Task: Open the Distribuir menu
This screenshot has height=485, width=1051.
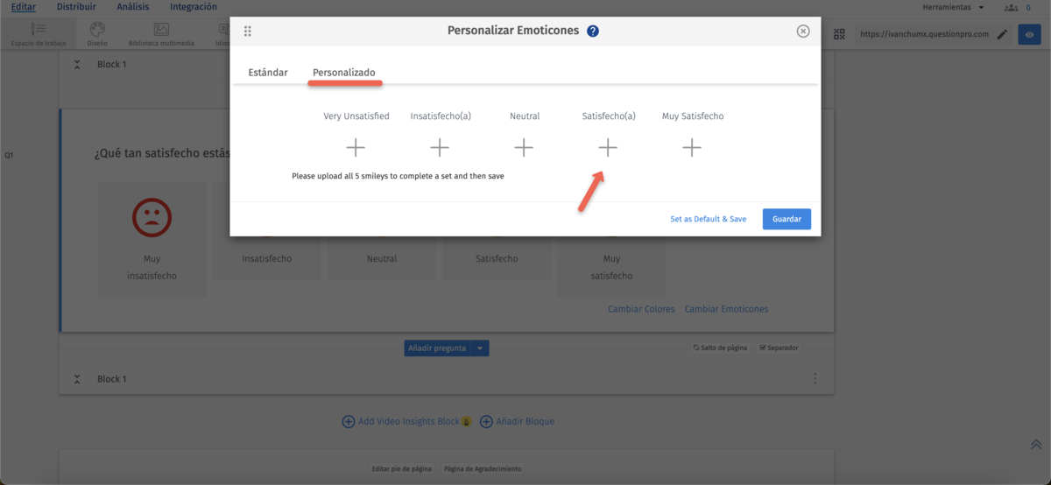Action: (76, 7)
